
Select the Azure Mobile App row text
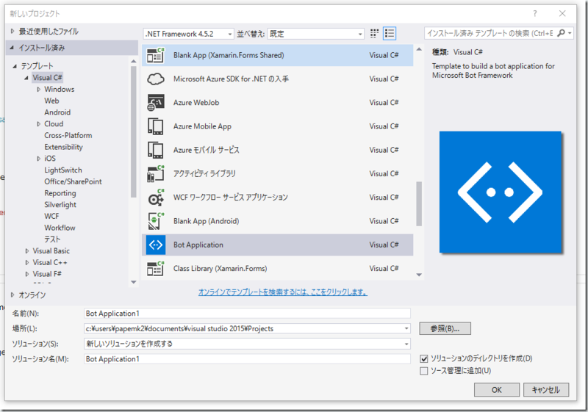202,126
